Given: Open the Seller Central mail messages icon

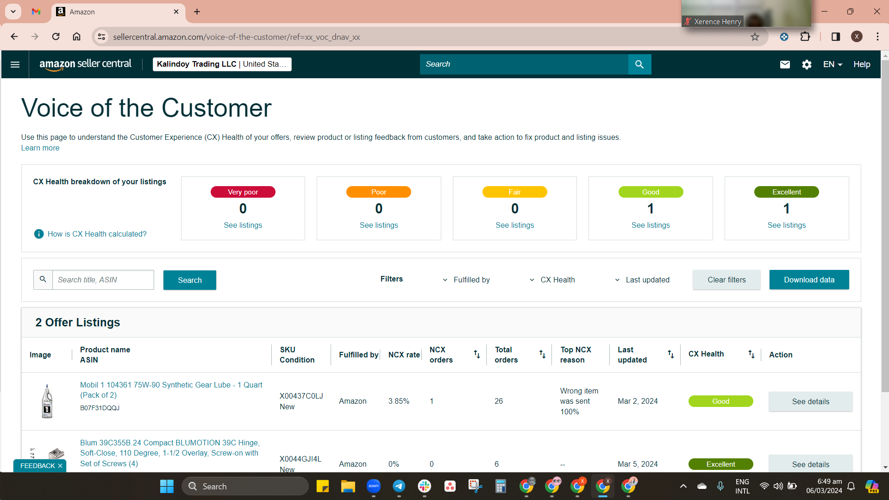Looking at the screenshot, I should [x=785, y=64].
